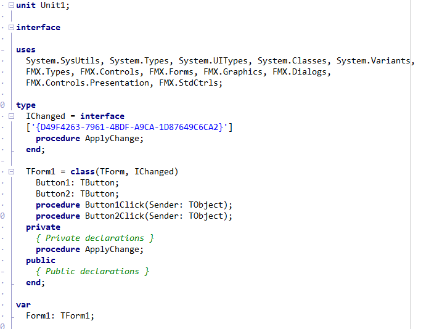Click 'System.UITypes' in uses clause

(x=213, y=61)
